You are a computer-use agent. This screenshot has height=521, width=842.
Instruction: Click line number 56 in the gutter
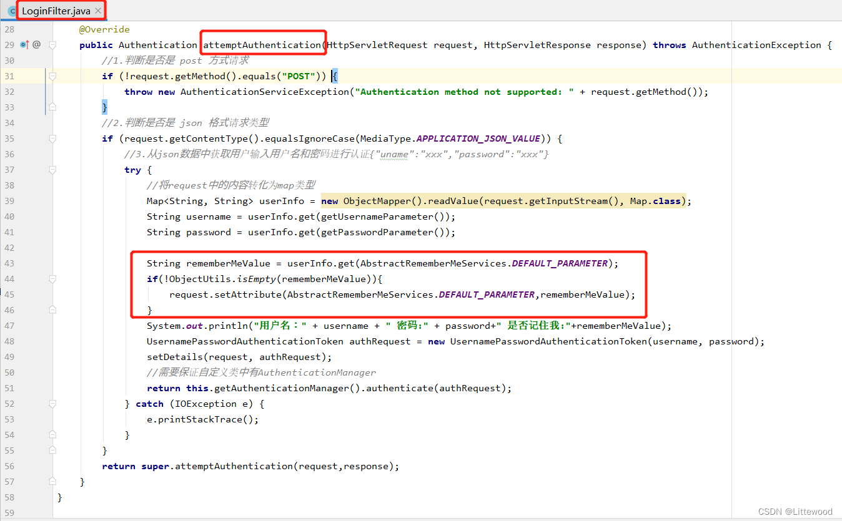[9, 466]
